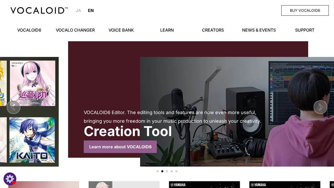Image resolution: width=334 pixels, height=188 pixels.
Task: Expand the NEWS & EVENTS menu
Action: click(259, 30)
